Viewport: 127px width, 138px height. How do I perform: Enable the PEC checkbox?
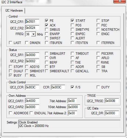coord(98,25)
